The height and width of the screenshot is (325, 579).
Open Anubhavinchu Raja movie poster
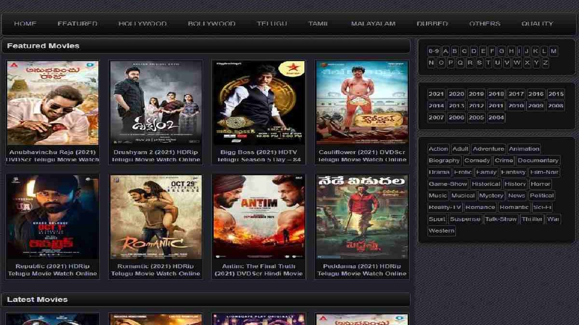tap(53, 103)
